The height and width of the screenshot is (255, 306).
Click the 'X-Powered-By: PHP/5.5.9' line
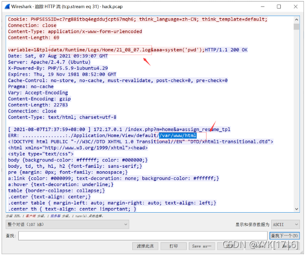[x=58, y=68]
